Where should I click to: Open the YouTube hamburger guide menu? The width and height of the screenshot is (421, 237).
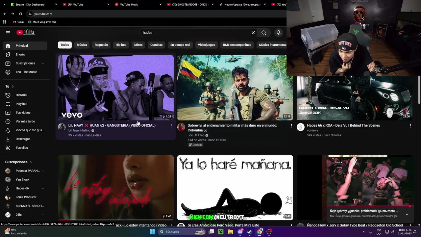tap(8, 33)
